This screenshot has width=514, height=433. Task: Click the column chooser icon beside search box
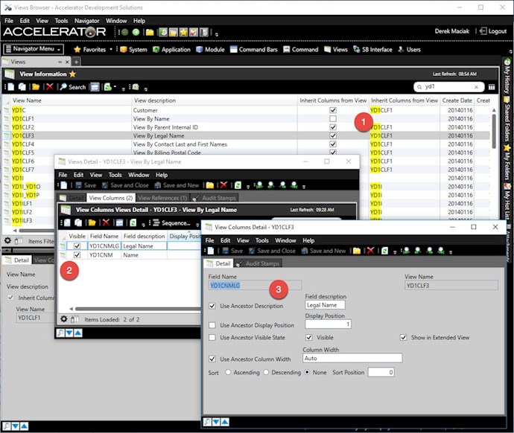[x=492, y=87]
